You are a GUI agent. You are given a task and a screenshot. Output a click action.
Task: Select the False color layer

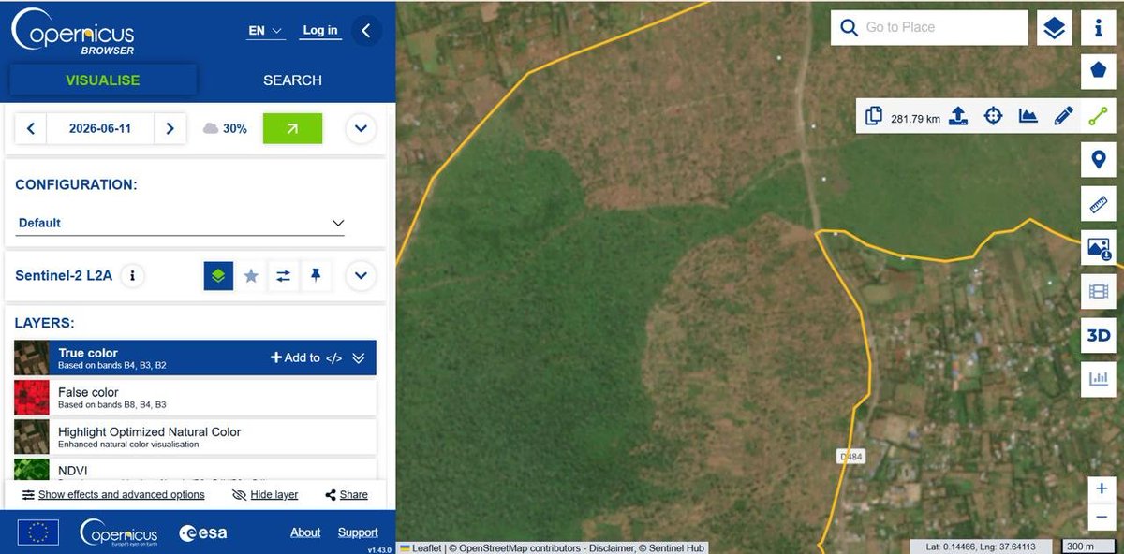[195, 398]
